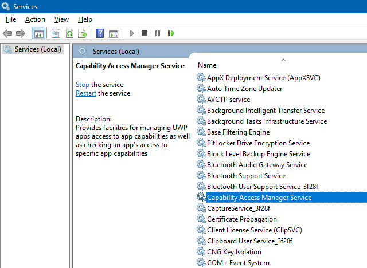
Task: Click gear icon beside AppX Deployment Service
Action: tap(201, 77)
